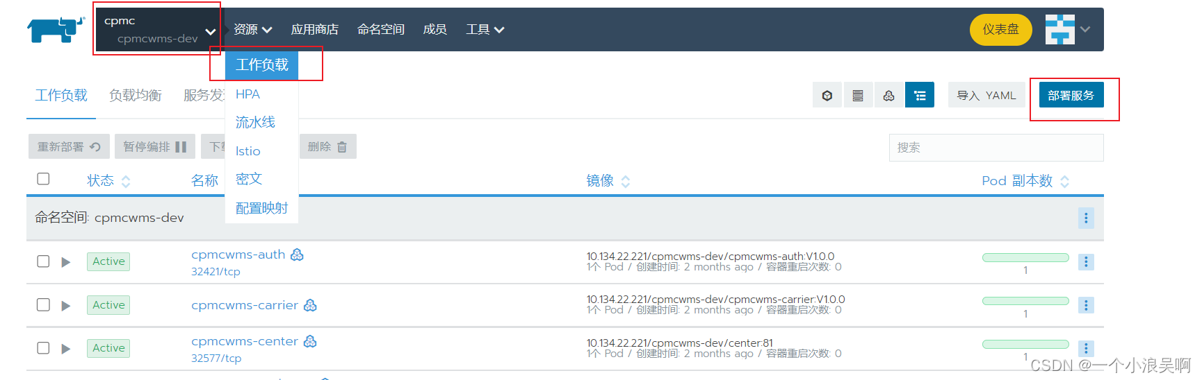Open the 32421/tcp port link
Viewport: 1202px width, 380px height.
216,272
